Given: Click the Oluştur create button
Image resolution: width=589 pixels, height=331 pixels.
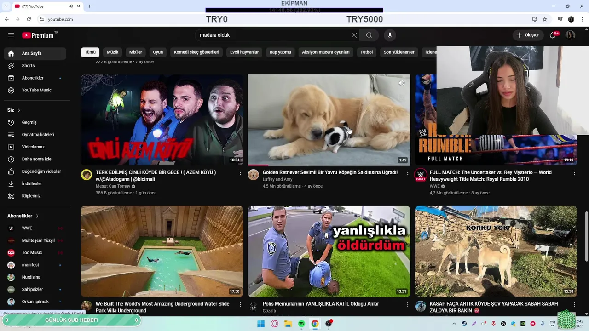Looking at the screenshot, I should [x=528, y=35].
